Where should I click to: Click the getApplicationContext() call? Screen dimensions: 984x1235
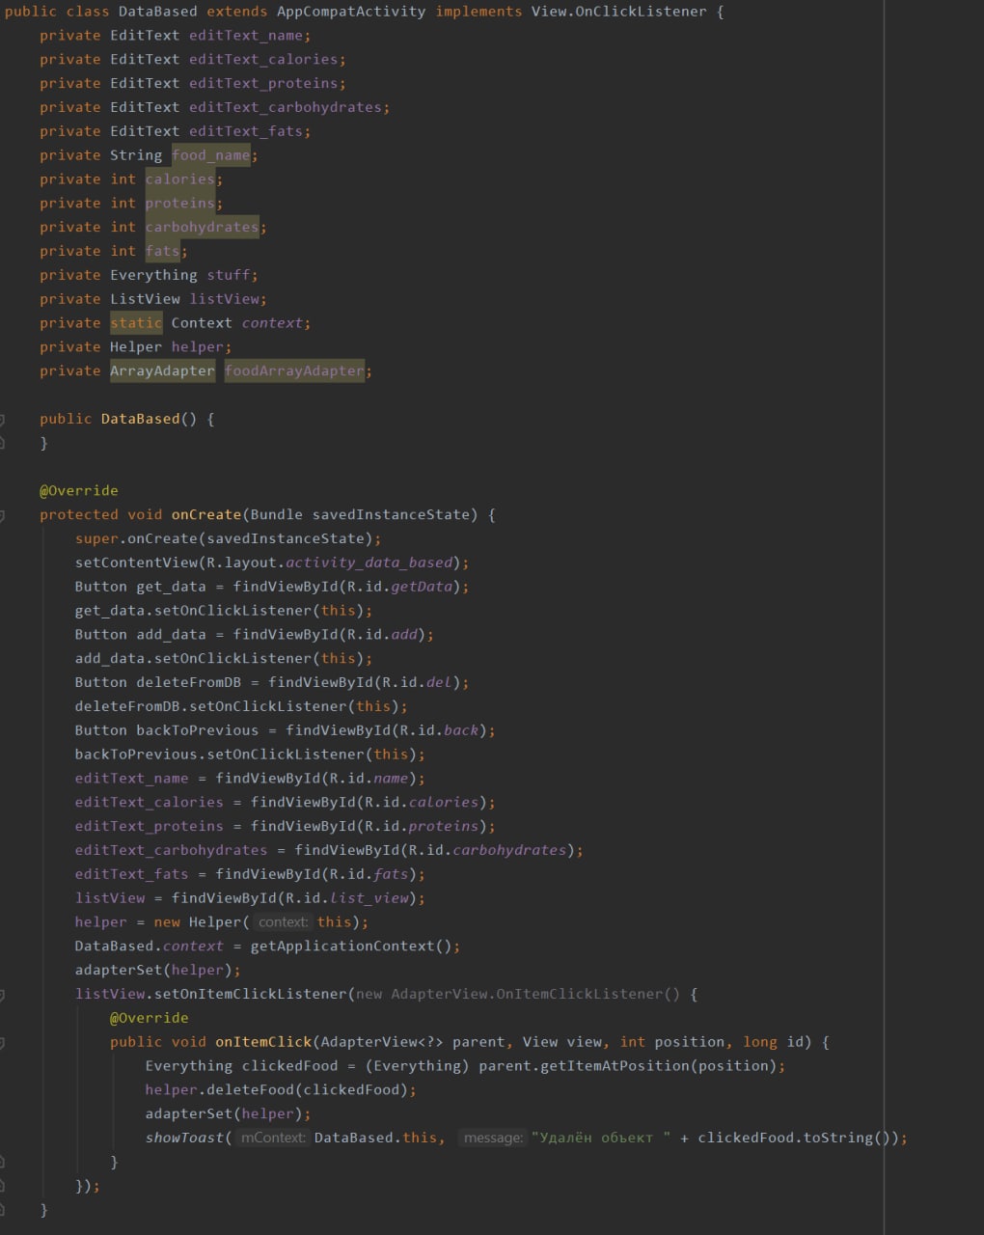point(351,947)
